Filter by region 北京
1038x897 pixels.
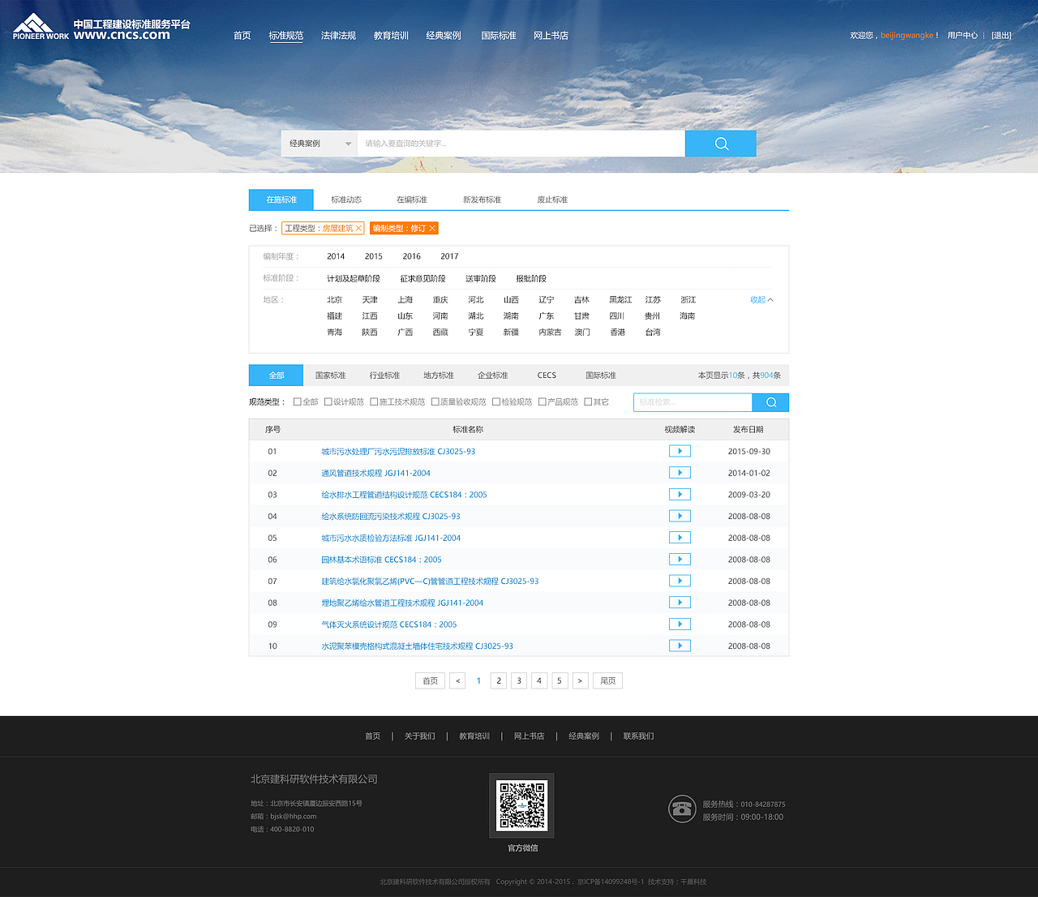[x=334, y=300]
